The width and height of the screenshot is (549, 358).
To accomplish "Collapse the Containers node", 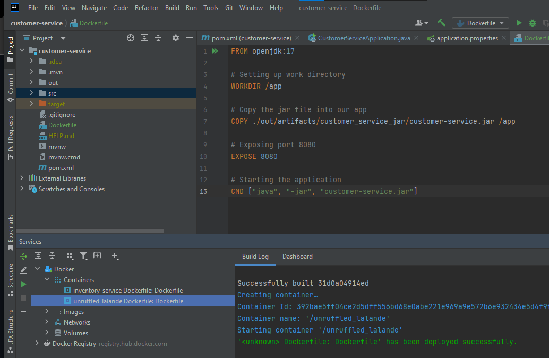I will click(x=47, y=279).
